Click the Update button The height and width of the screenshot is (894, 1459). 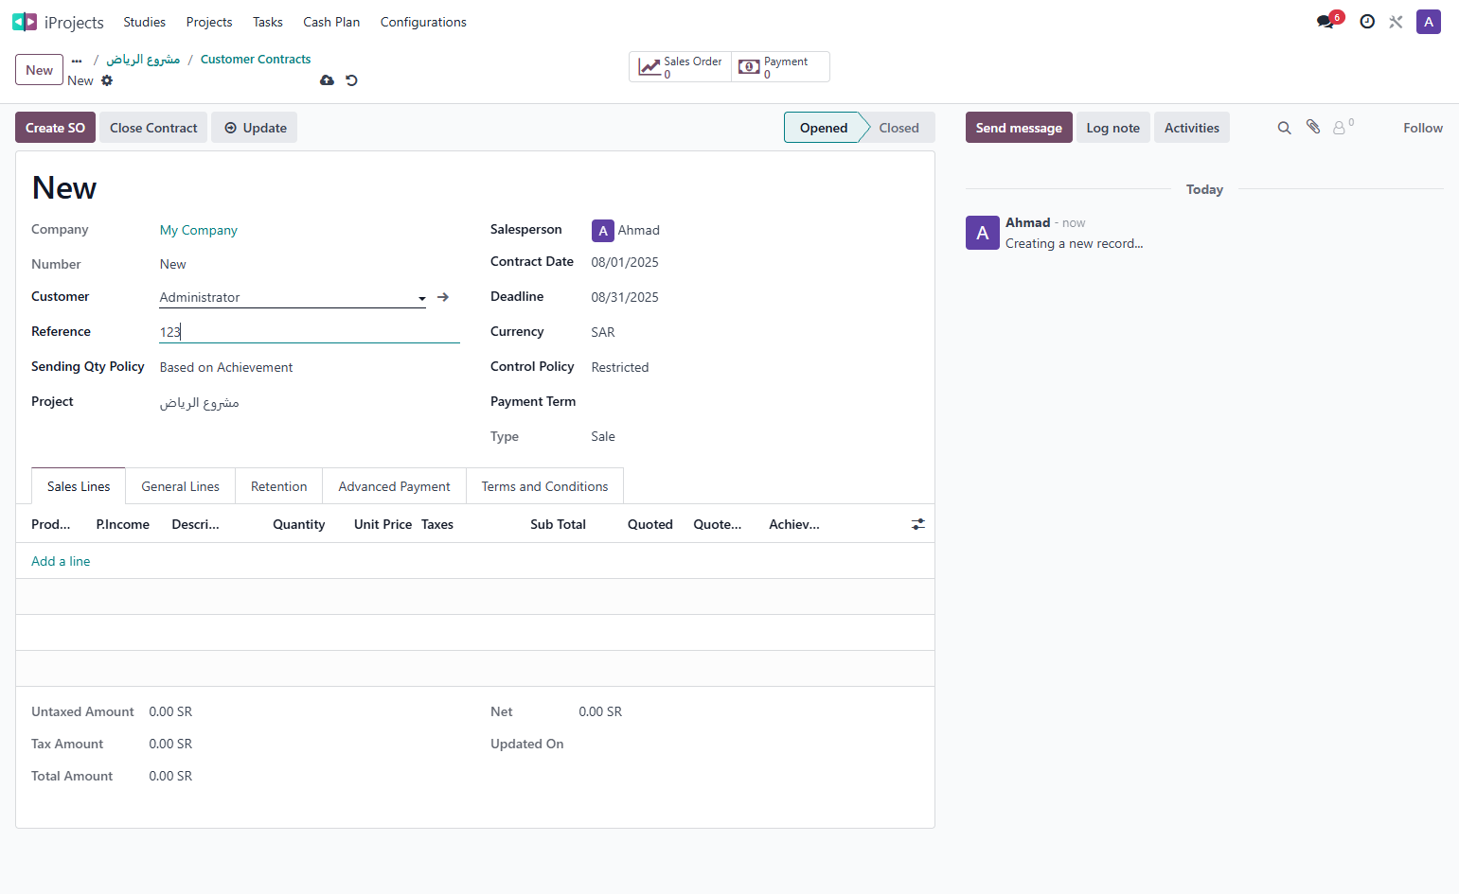(255, 128)
